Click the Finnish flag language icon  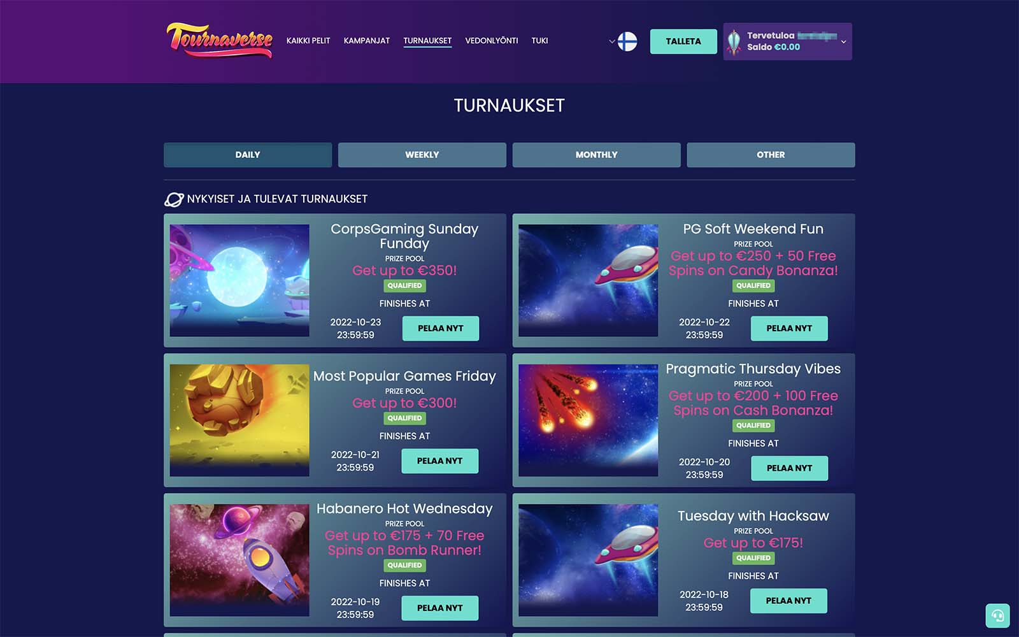point(627,41)
